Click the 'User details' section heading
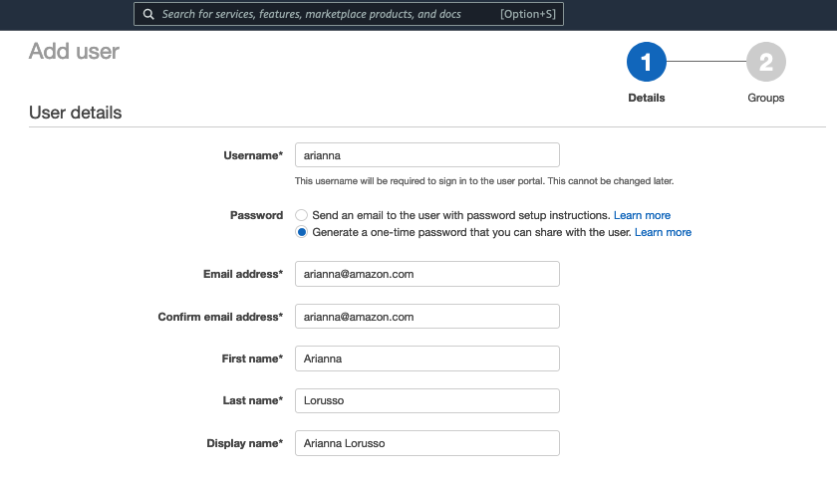837x480 pixels. 76,113
